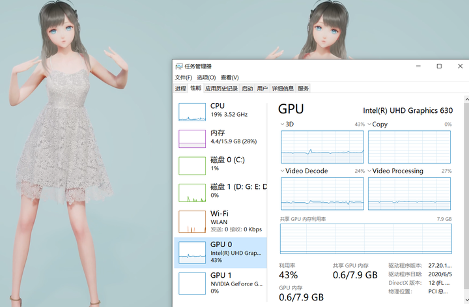The height and width of the screenshot is (307, 469).
Task: Switch to the 详细信息 tab
Action: (283, 88)
